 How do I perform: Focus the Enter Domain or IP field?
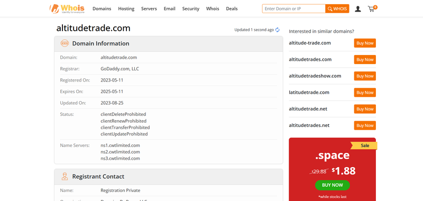293,8
